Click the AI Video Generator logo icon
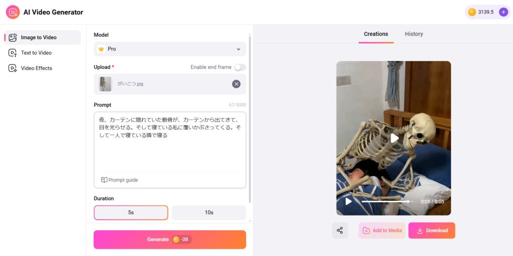Screen dimensions: 513x256 (13, 12)
